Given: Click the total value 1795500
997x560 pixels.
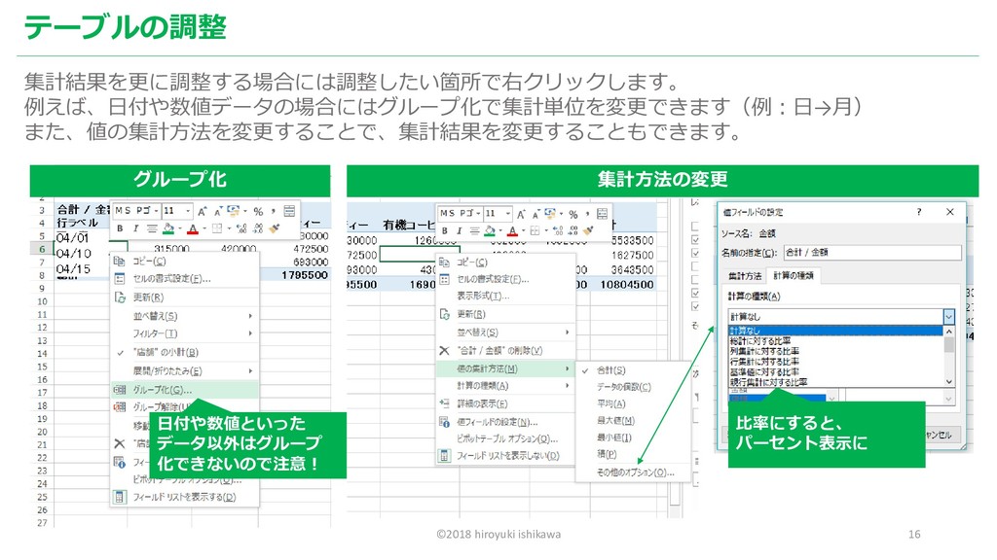Looking at the screenshot, I should 305,275.
